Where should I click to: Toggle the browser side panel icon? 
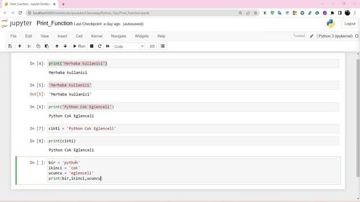tap(340, 13)
